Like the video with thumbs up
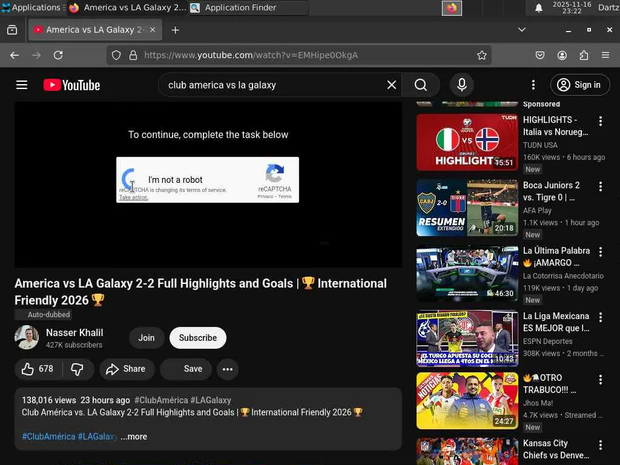 (38, 369)
